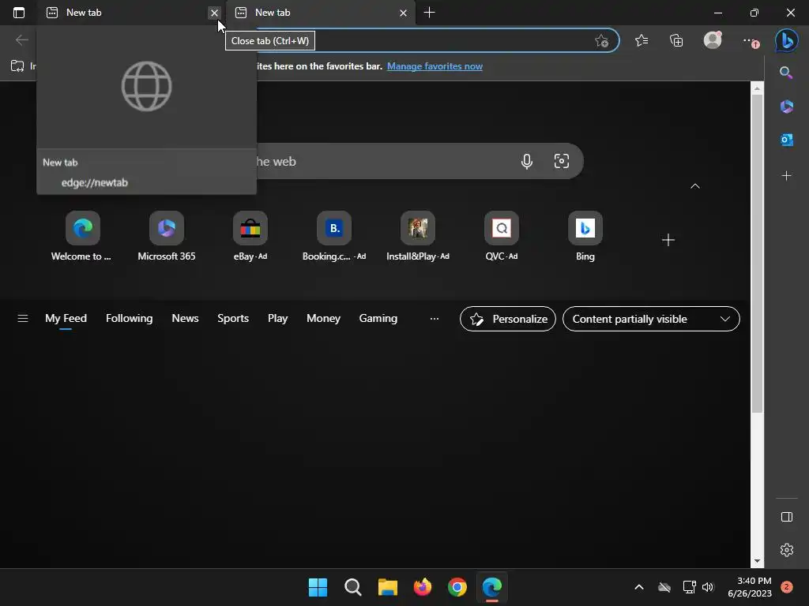809x606 pixels.
Task: Open Microsoft 365 quick link tile
Action: click(x=166, y=236)
